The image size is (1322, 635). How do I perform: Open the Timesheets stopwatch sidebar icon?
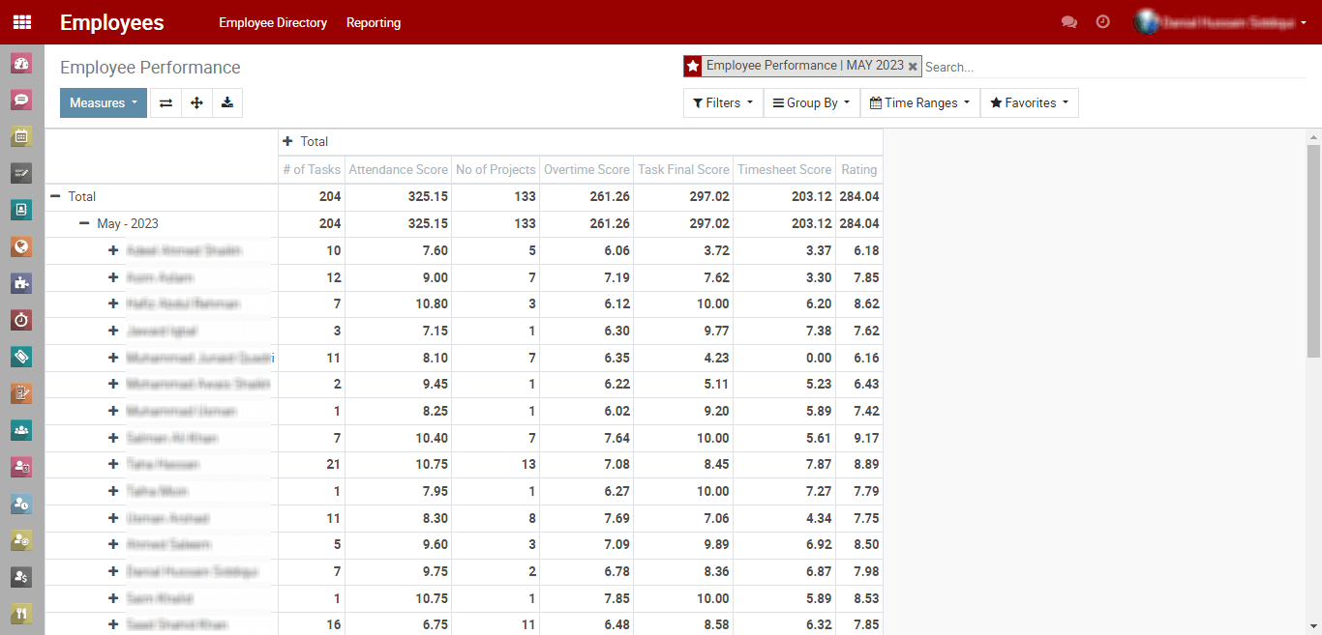click(x=21, y=320)
